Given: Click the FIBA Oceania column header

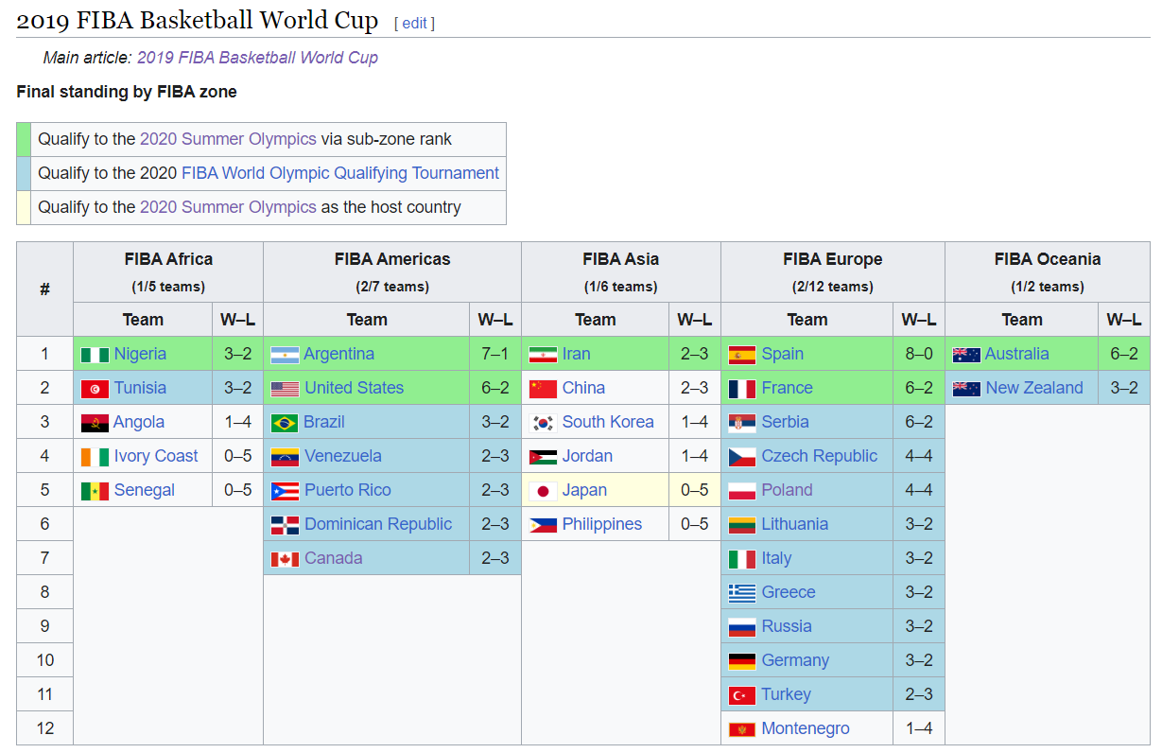Looking at the screenshot, I should pyautogui.click(x=1048, y=272).
